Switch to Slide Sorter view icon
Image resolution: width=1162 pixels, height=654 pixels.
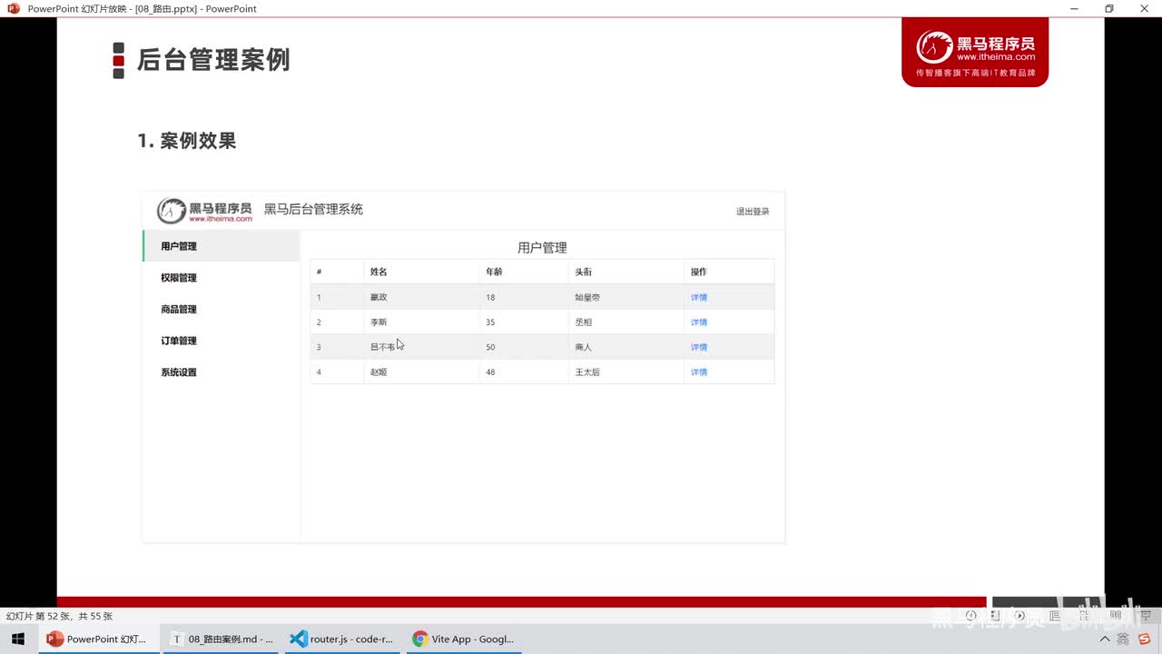point(1084,615)
